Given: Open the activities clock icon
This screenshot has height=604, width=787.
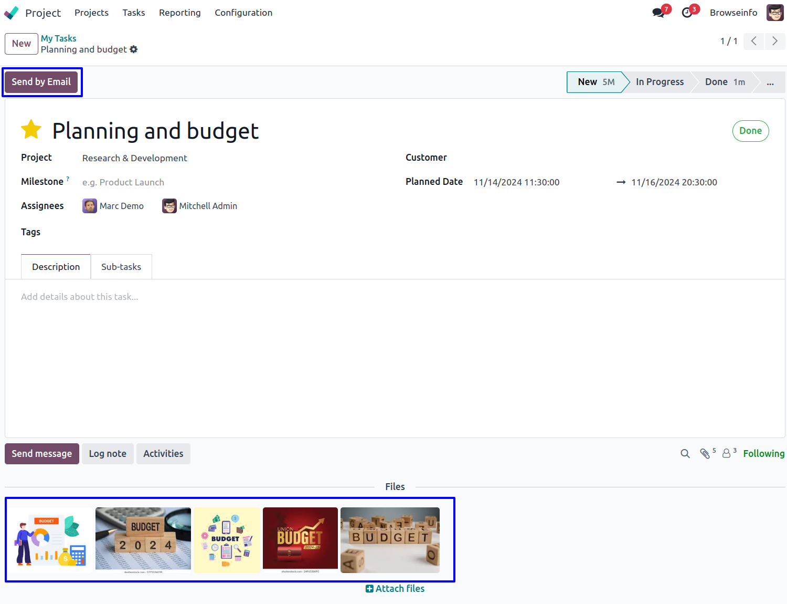Looking at the screenshot, I should click(687, 13).
